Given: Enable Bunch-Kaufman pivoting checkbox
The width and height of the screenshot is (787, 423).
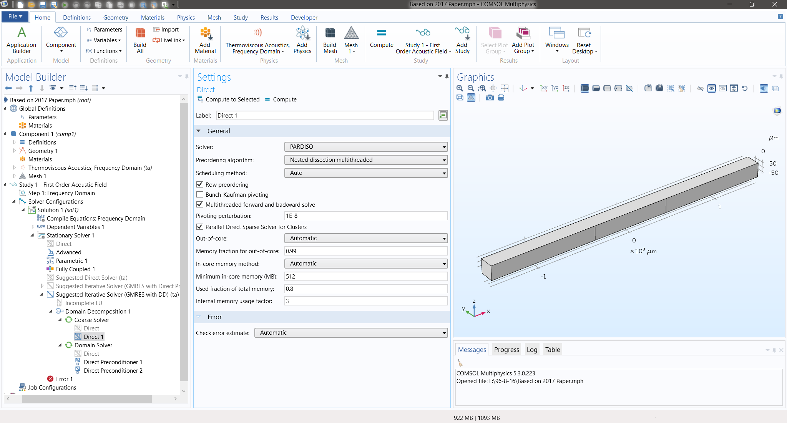Looking at the screenshot, I should 200,194.
